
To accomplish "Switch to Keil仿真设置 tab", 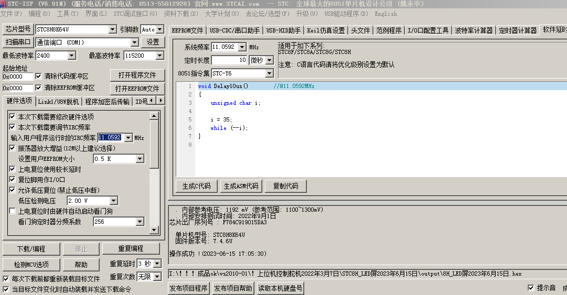I will tap(326, 31).
